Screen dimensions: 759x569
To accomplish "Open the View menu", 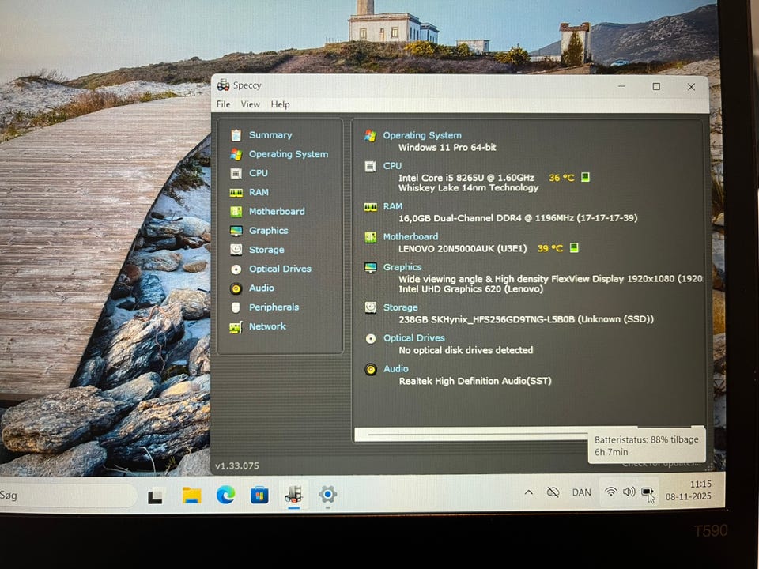I will 251,104.
